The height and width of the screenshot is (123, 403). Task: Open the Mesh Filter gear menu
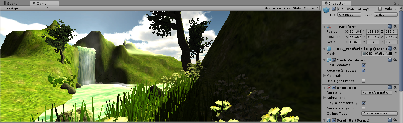click(x=395, y=49)
